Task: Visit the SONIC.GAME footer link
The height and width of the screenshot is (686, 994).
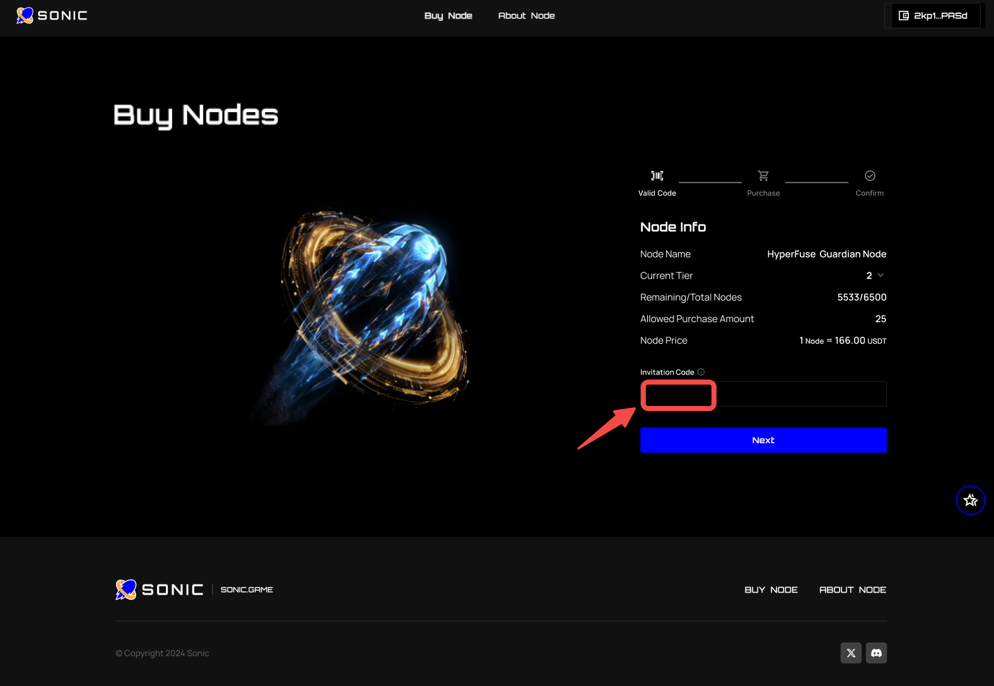Action: point(247,590)
